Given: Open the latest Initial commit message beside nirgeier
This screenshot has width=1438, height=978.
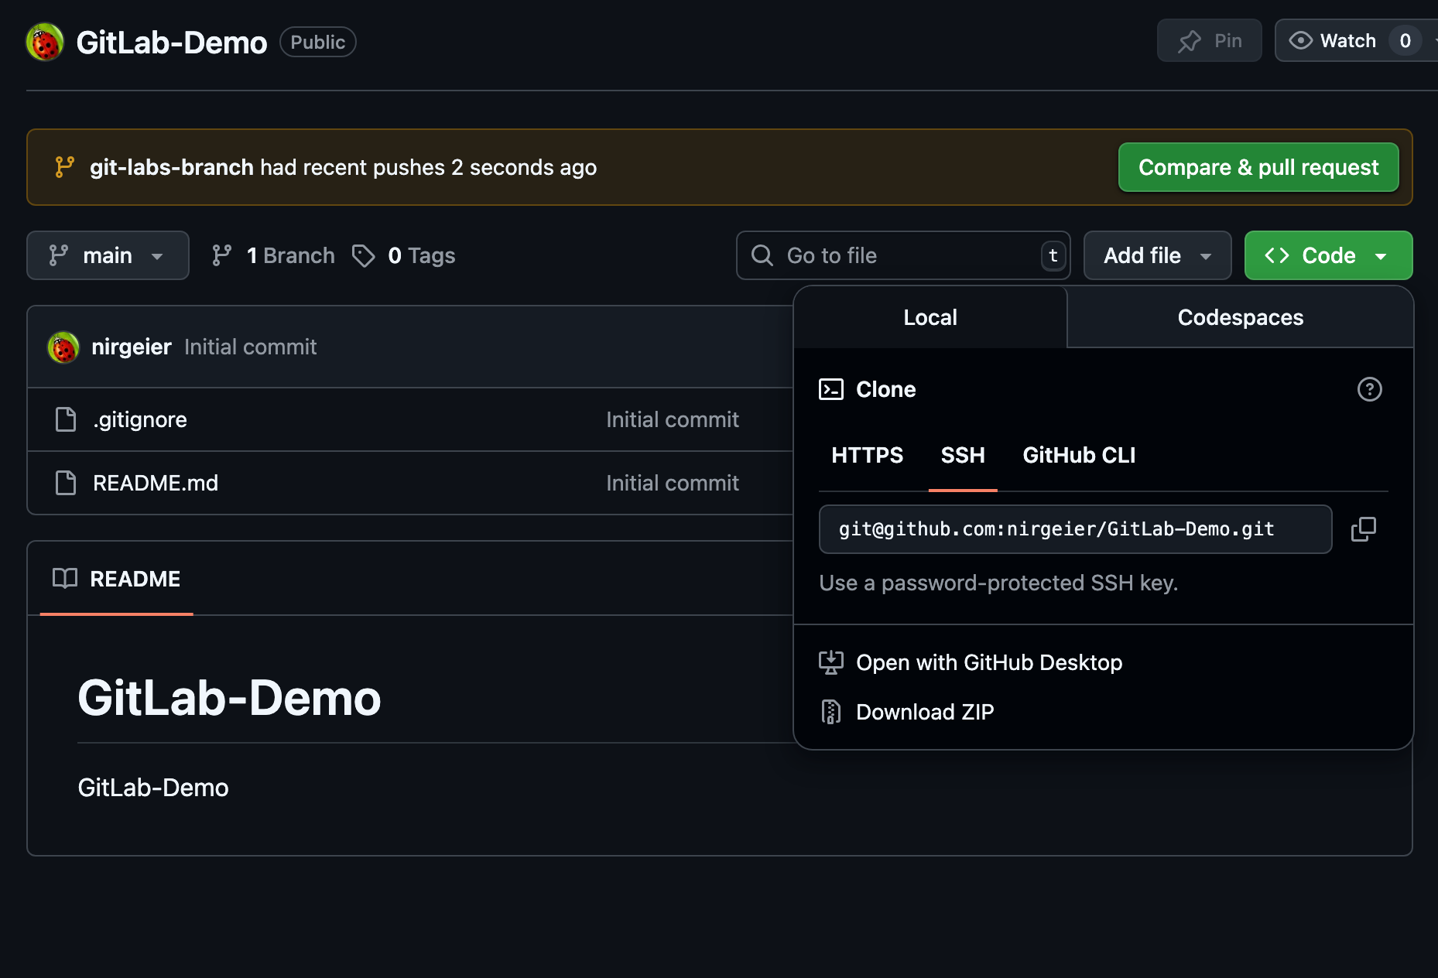Looking at the screenshot, I should click(250, 347).
